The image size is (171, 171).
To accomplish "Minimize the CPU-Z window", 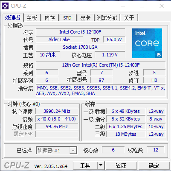I will point(123,6).
